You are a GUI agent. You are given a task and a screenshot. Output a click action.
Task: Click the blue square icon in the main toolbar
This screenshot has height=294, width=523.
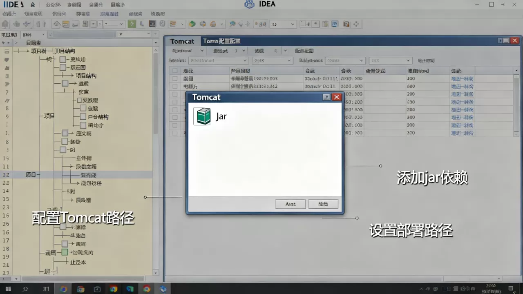(335, 24)
